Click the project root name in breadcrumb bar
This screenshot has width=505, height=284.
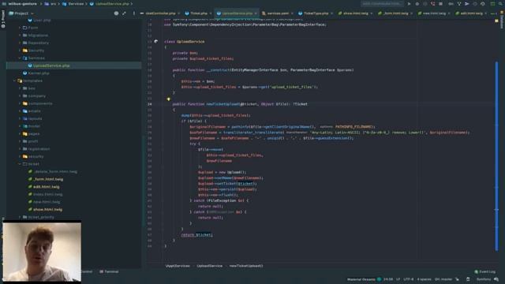tap(23, 4)
